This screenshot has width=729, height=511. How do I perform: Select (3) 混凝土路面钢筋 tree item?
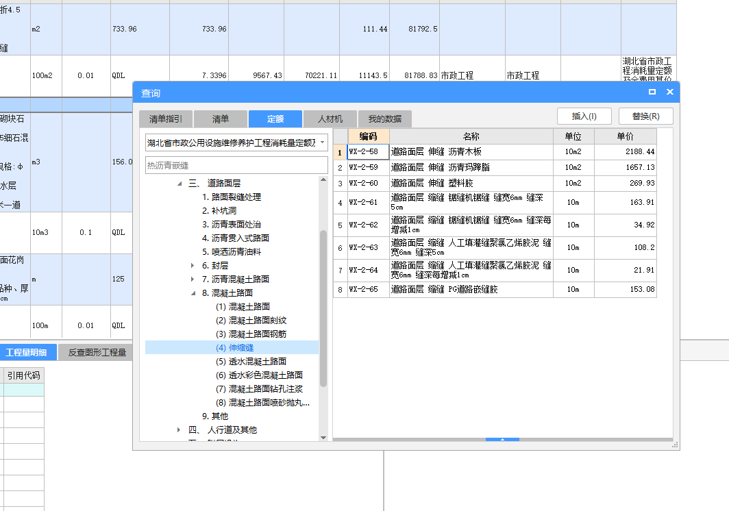pyautogui.click(x=251, y=334)
